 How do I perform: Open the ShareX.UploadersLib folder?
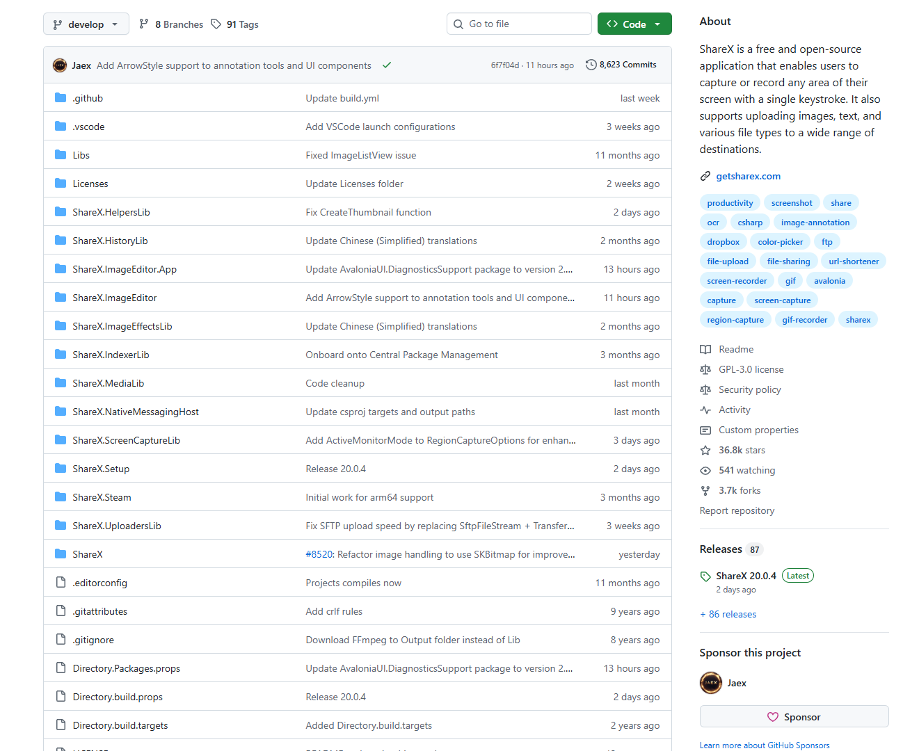click(x=117, y=526)
